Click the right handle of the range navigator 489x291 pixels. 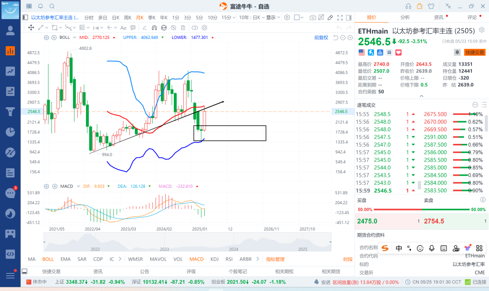330,242
